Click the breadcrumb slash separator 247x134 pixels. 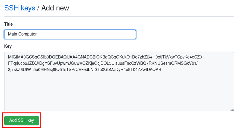[x=38, y=8]
